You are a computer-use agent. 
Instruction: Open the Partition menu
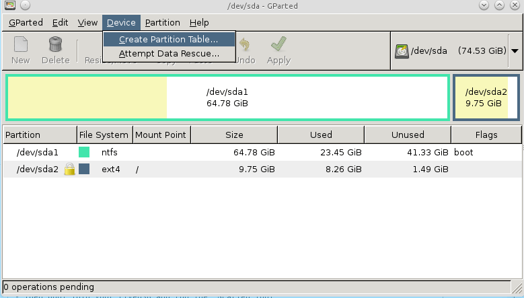tap(162, 23)
